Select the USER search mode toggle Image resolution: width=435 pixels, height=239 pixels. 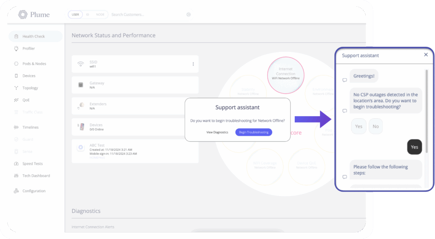75,14
